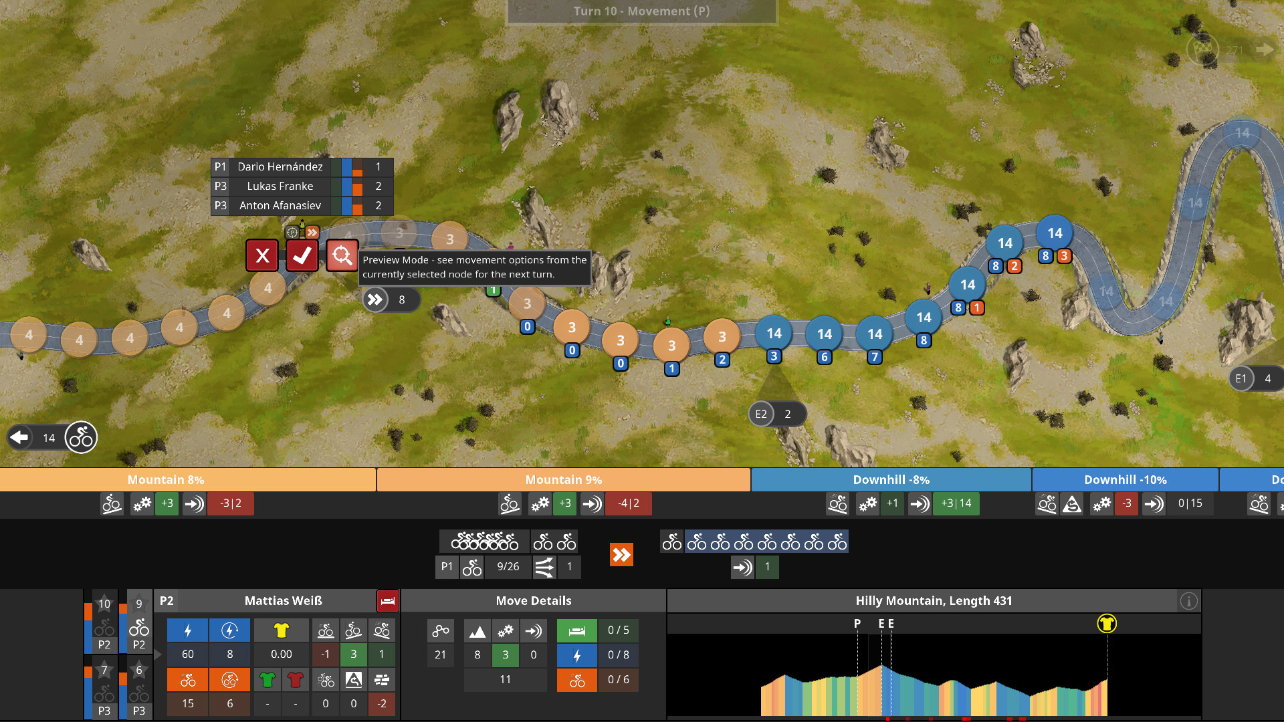Click the green jersey icon in the rider panel

click(x=267, y=679)
